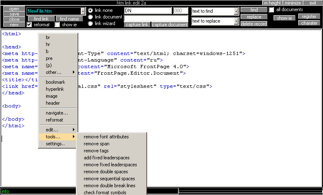Click the charater button

click(x=309, y=23)
